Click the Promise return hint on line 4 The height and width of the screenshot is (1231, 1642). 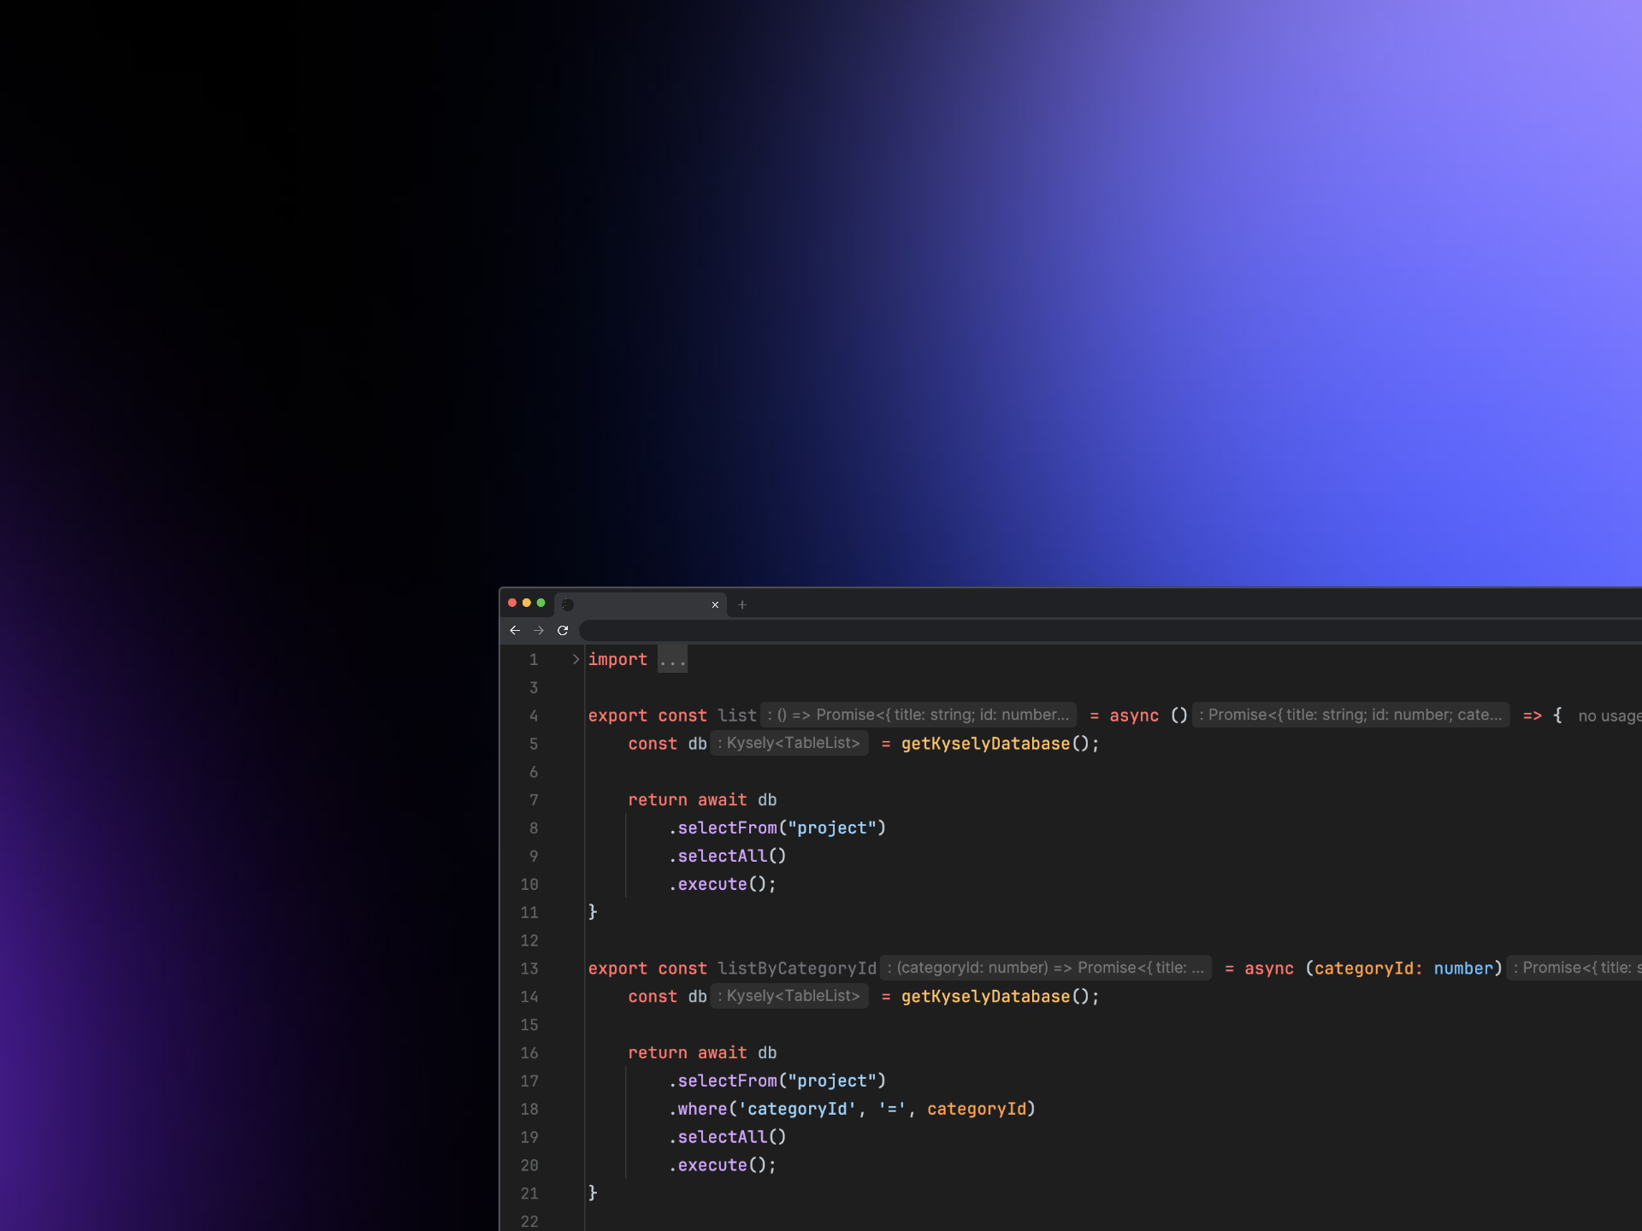click(1350, 715)
